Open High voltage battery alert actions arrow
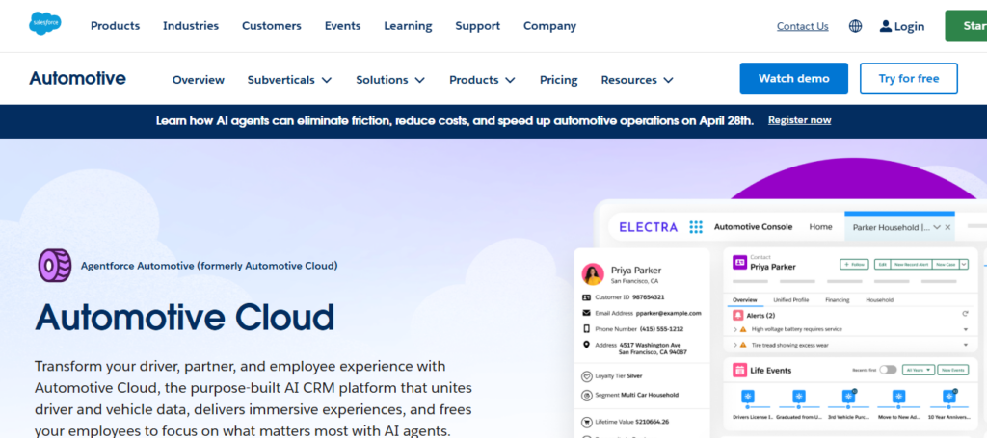Screen dimensions: 987x438 click(965, 329)
